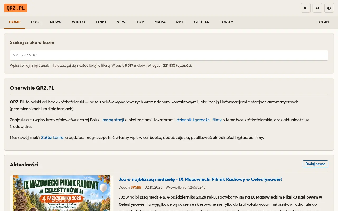Decrease font size with A− button
This screenshot has height=211, width=338.
pyautogui.click(x=306, y=8)
